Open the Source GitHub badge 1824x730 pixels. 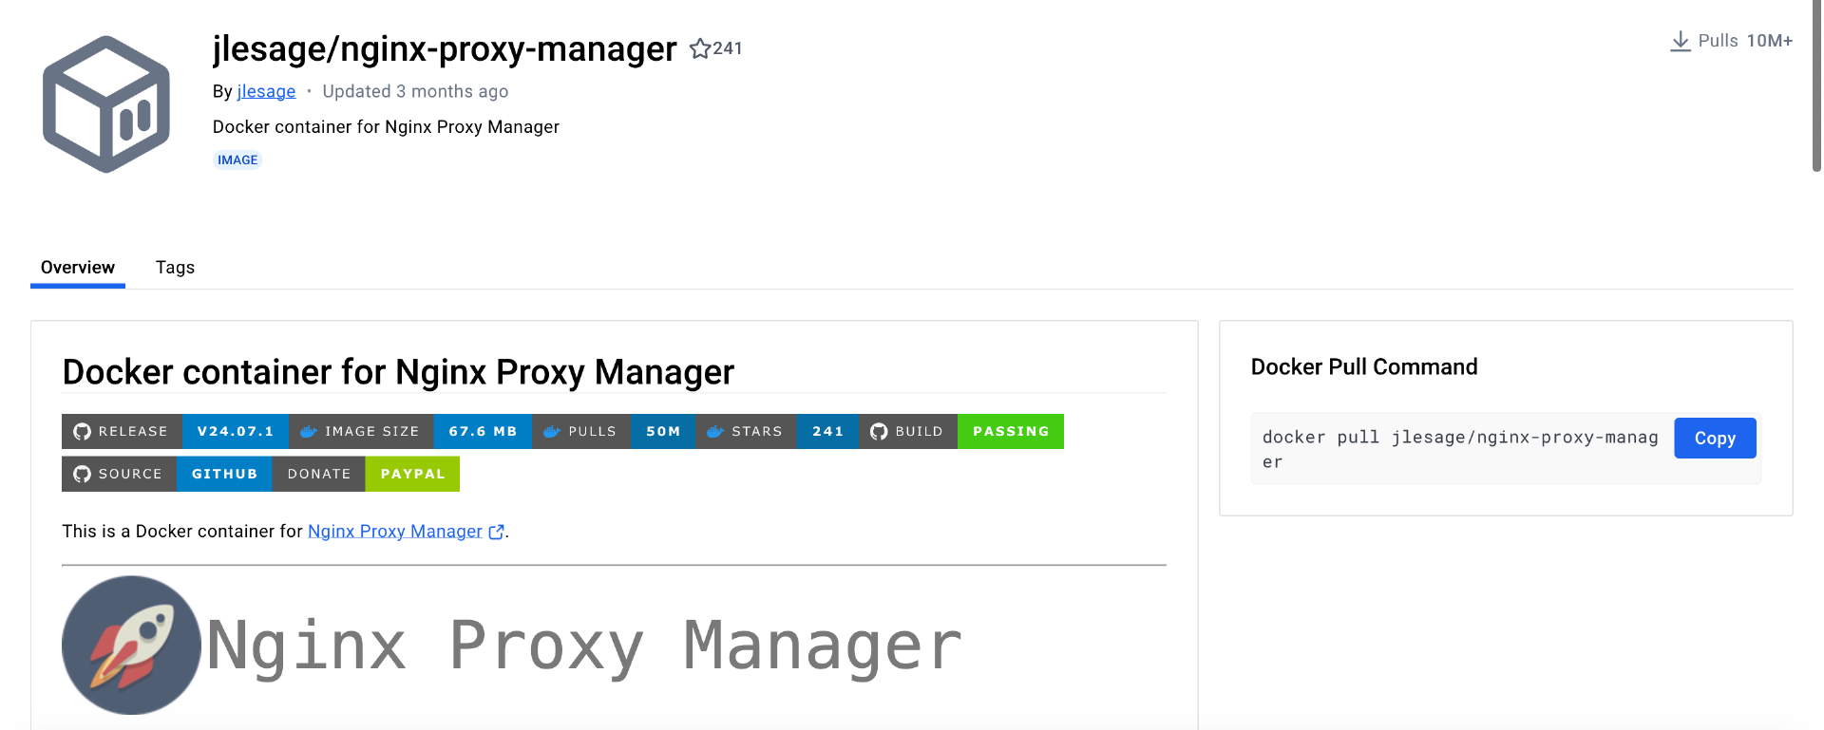166,474
